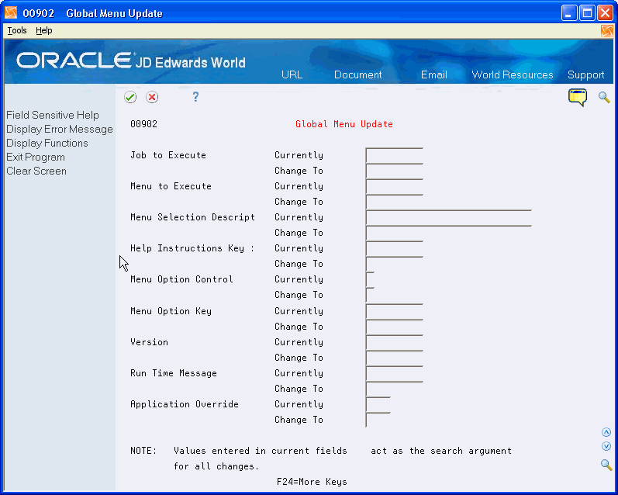Close the Global Menu Update window
The image size is (618, 495).
pos(605,13)
